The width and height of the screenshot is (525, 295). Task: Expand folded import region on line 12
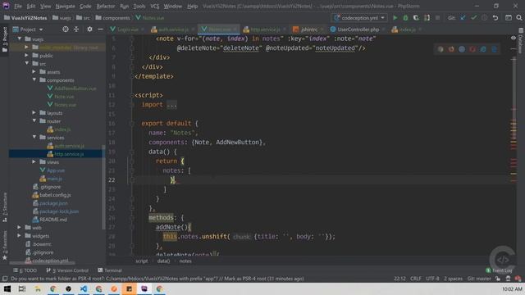[171, 105]
